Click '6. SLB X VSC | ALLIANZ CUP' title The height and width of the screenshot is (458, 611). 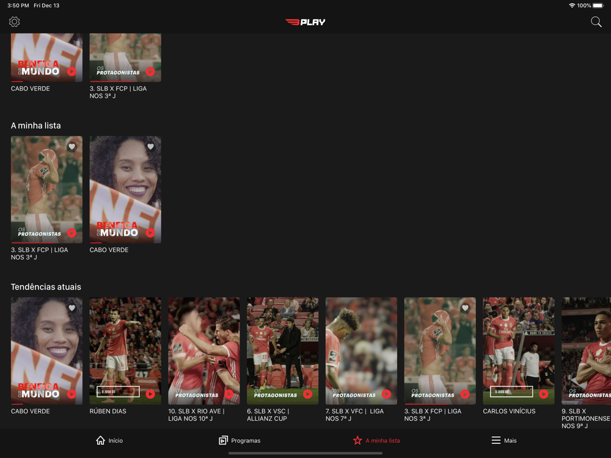[x=268, y=415]
